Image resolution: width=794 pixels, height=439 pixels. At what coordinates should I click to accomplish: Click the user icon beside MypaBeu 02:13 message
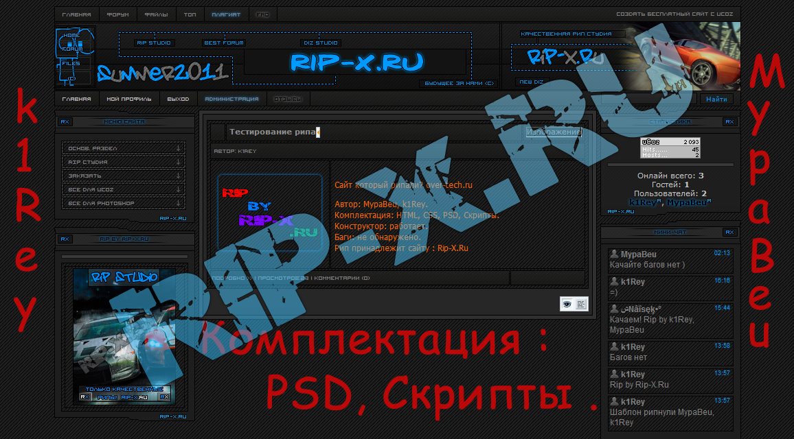614,254
